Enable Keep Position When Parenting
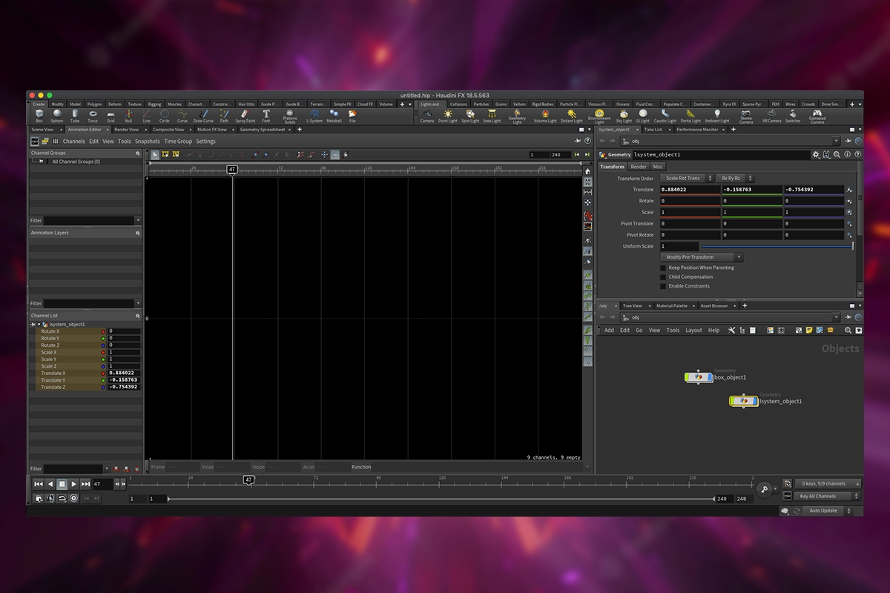Image resolution: width=890 pixels, height=593 pixels. [663, 268]
